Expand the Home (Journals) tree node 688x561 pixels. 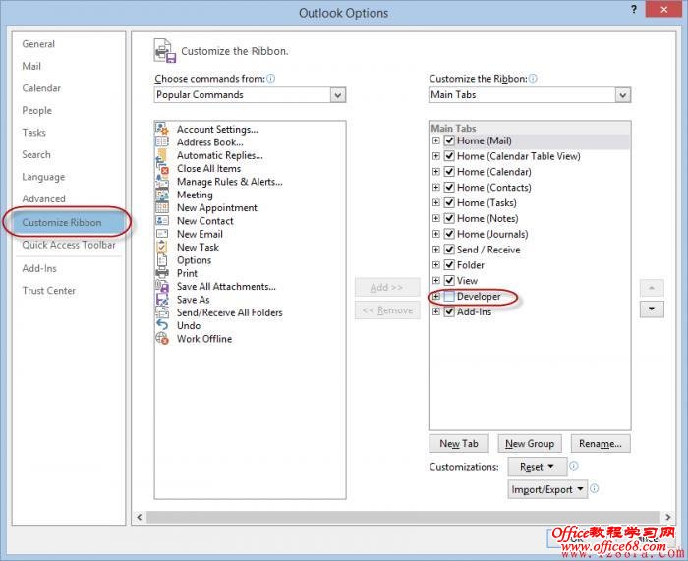[x=436, y=234]
